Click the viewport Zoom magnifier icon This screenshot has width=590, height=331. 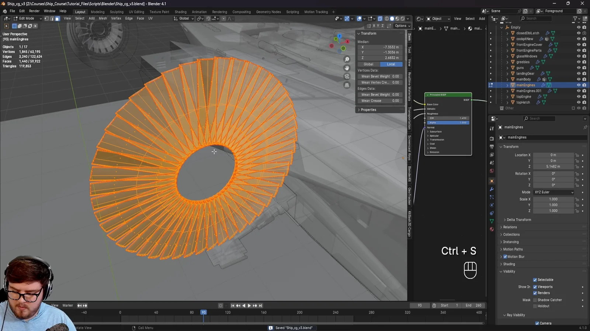pos(347,59)
